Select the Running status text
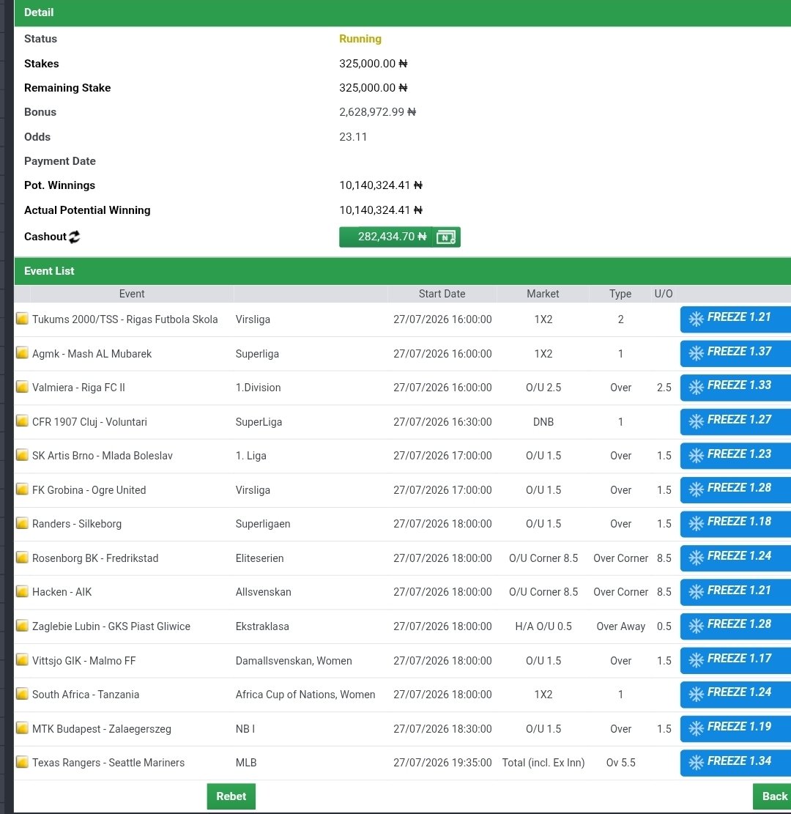 tap(360, 39)
